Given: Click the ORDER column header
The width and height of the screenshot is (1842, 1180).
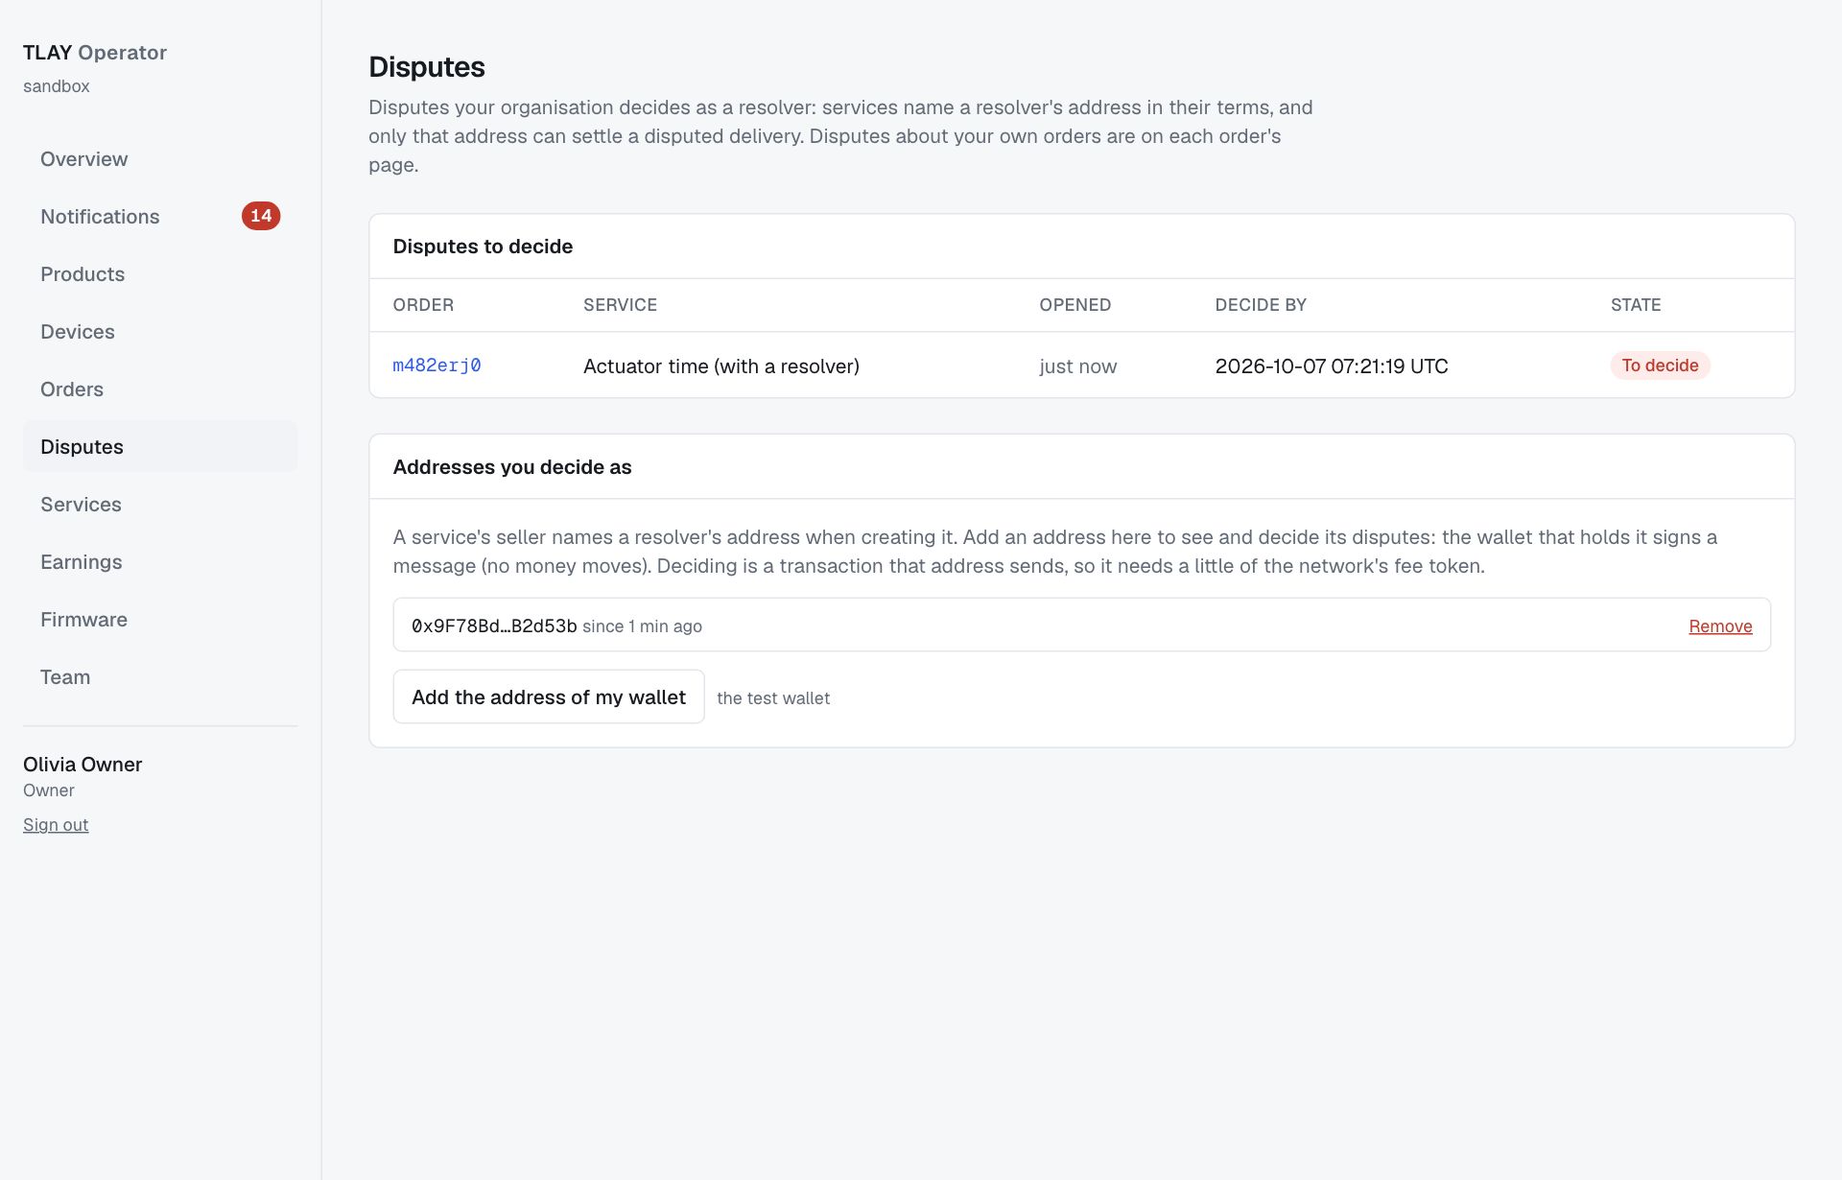Looking at the screenshot, I should (423, 305).
